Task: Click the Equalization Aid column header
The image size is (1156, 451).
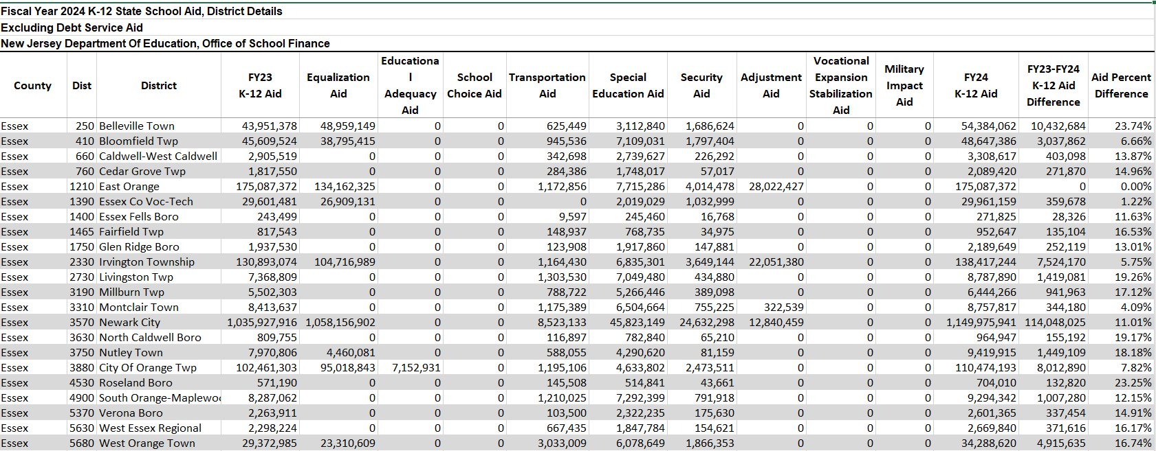Action: click(338, 85)
